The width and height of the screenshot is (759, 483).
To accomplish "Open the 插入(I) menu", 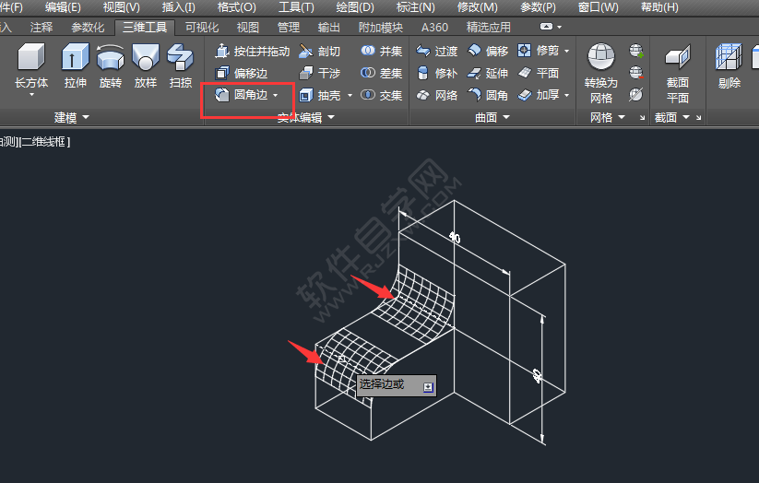I will click(x=178, y=7).
